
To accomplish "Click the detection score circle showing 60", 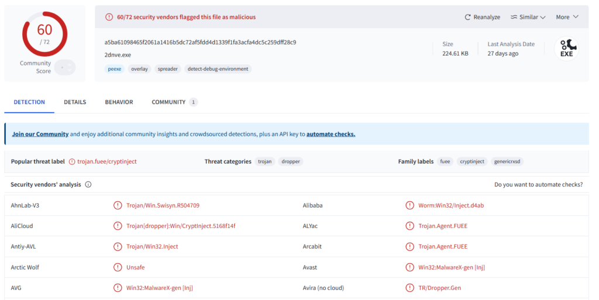I will pos(44,33).
